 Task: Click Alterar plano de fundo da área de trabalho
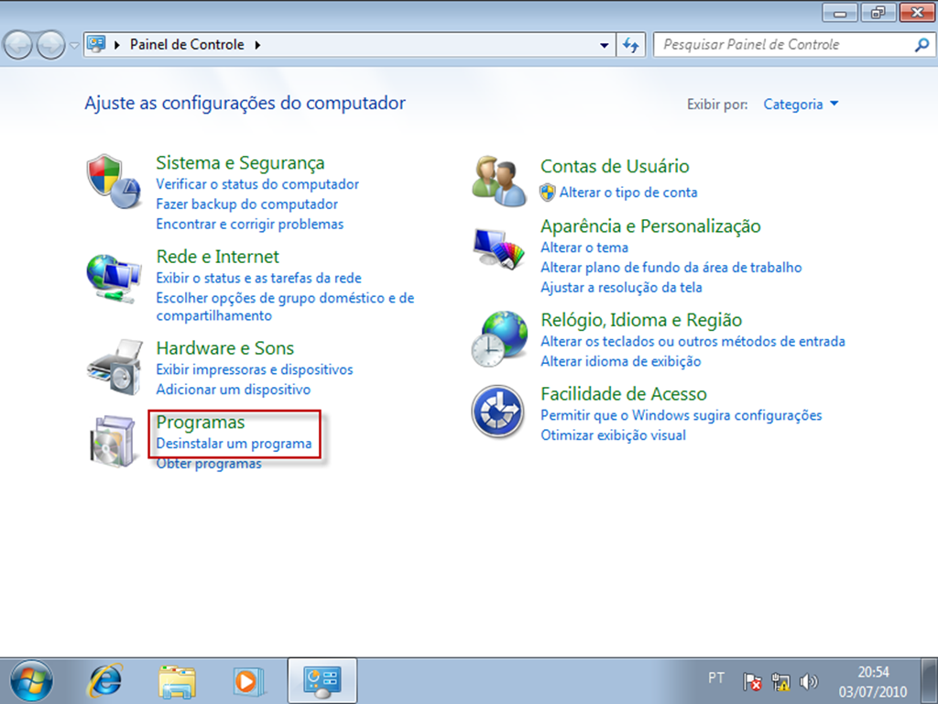click(671, 268)
